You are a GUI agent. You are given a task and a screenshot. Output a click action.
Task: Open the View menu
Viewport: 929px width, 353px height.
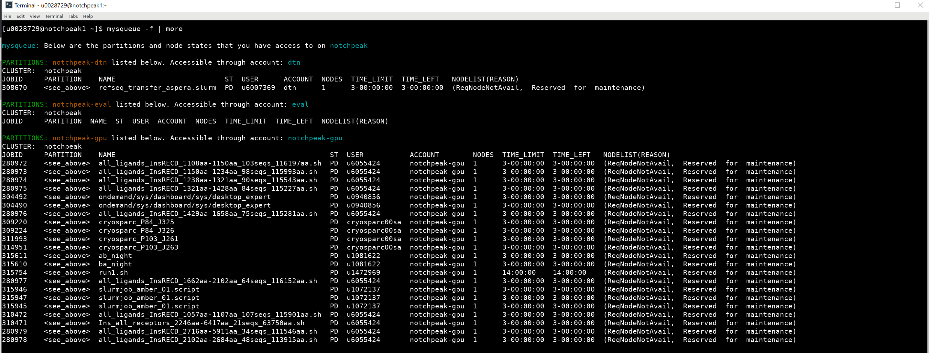click(35, 16)
